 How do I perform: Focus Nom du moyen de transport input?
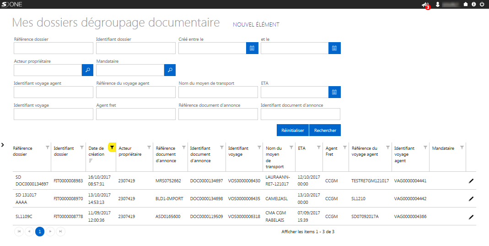coord(218,92)
